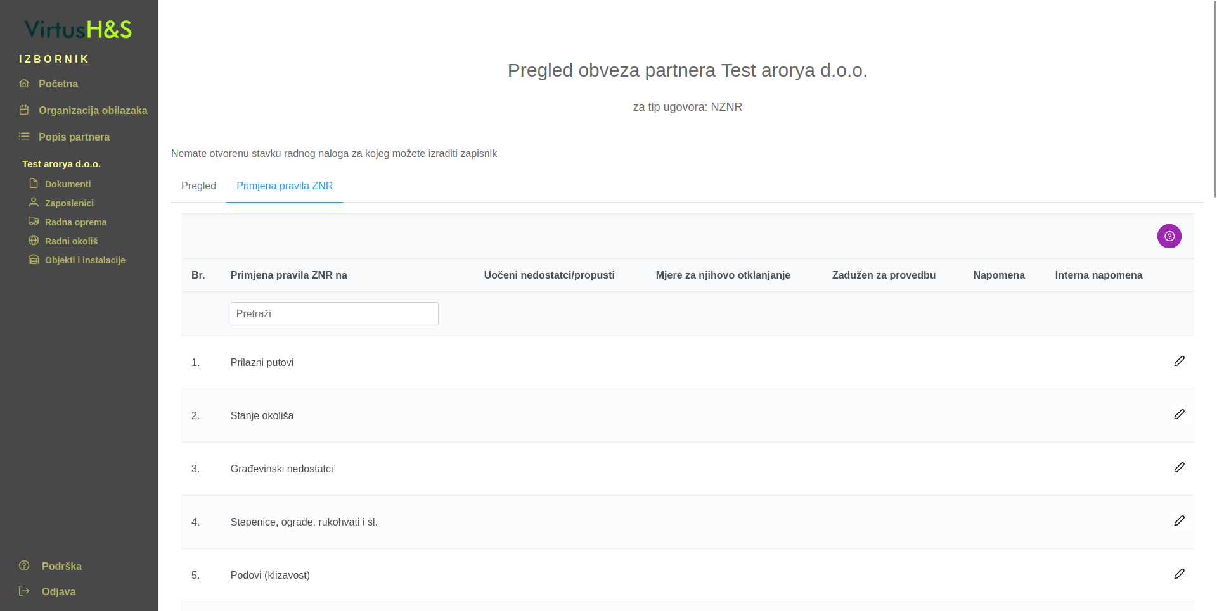The width and height of the screenshot is (1217, 611).
Task: Click the Podrška support icon
Action: [24, 565]
